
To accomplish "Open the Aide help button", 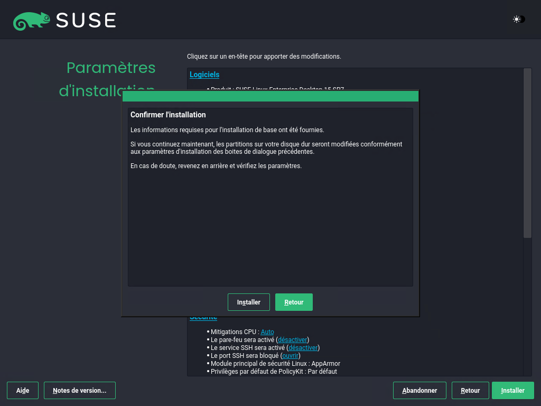I will click(23, 391).
